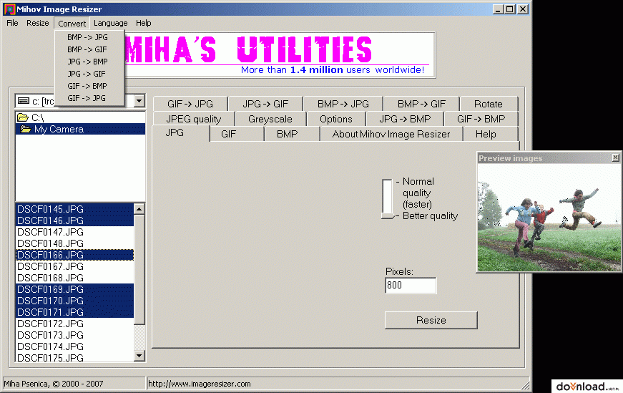The width and height of the screenshot is (623, 393).
Task: Click the file list scrollbar thumb
Action: pos(139,270)
